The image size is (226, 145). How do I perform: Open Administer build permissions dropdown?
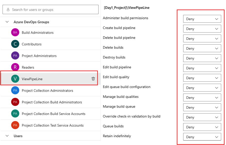(202, 19)
